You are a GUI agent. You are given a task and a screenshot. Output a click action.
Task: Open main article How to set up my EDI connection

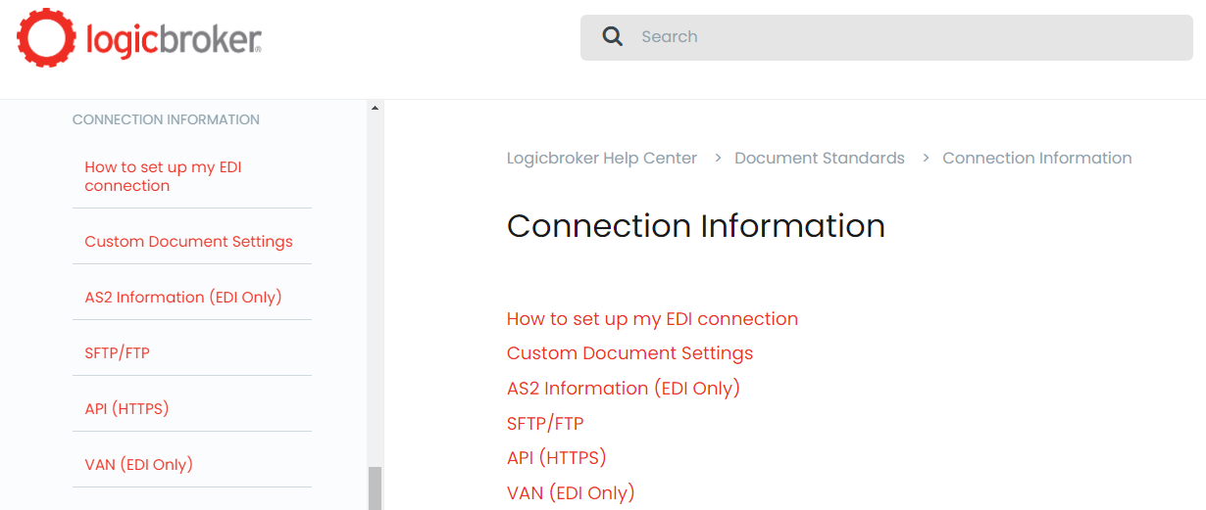click(652, 319)
